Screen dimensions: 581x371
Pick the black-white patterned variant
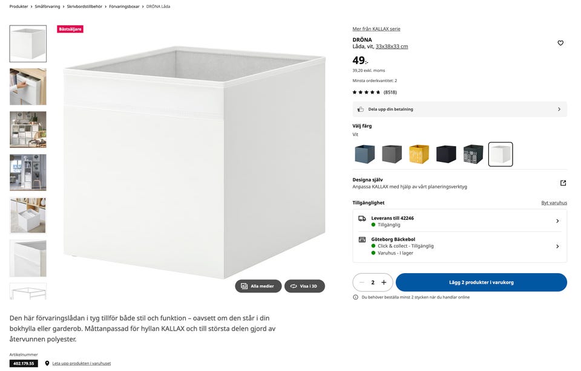(473, 154)
